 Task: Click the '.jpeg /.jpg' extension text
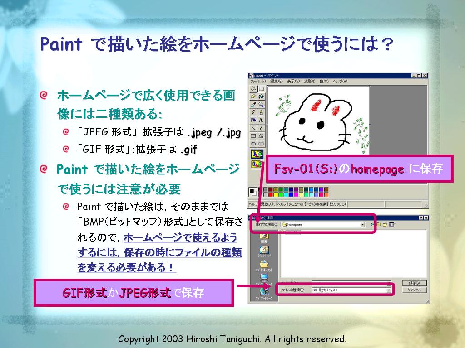click(214, 132)
